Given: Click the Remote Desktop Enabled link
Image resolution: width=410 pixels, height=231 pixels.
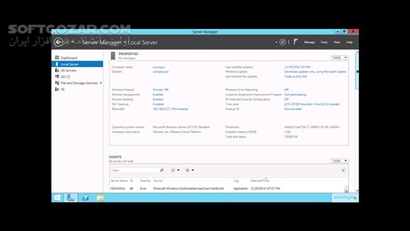Looking at the screenshot, I should [x=158, y=99].
